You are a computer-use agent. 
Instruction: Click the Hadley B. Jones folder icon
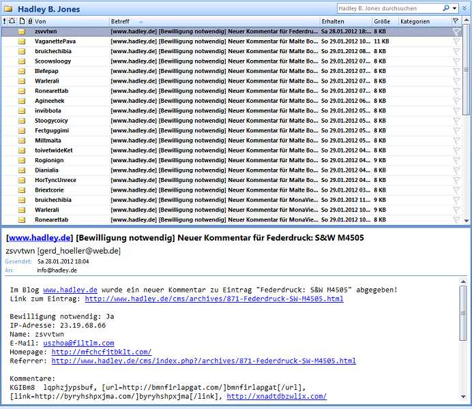[x=8, y=9]
